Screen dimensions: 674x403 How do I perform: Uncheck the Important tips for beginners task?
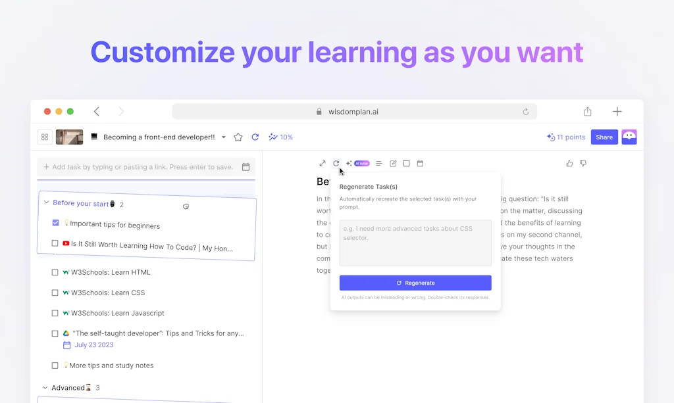(x=55, y=223)
